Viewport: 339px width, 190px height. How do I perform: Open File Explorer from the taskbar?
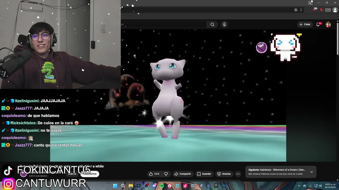point(131,186)
